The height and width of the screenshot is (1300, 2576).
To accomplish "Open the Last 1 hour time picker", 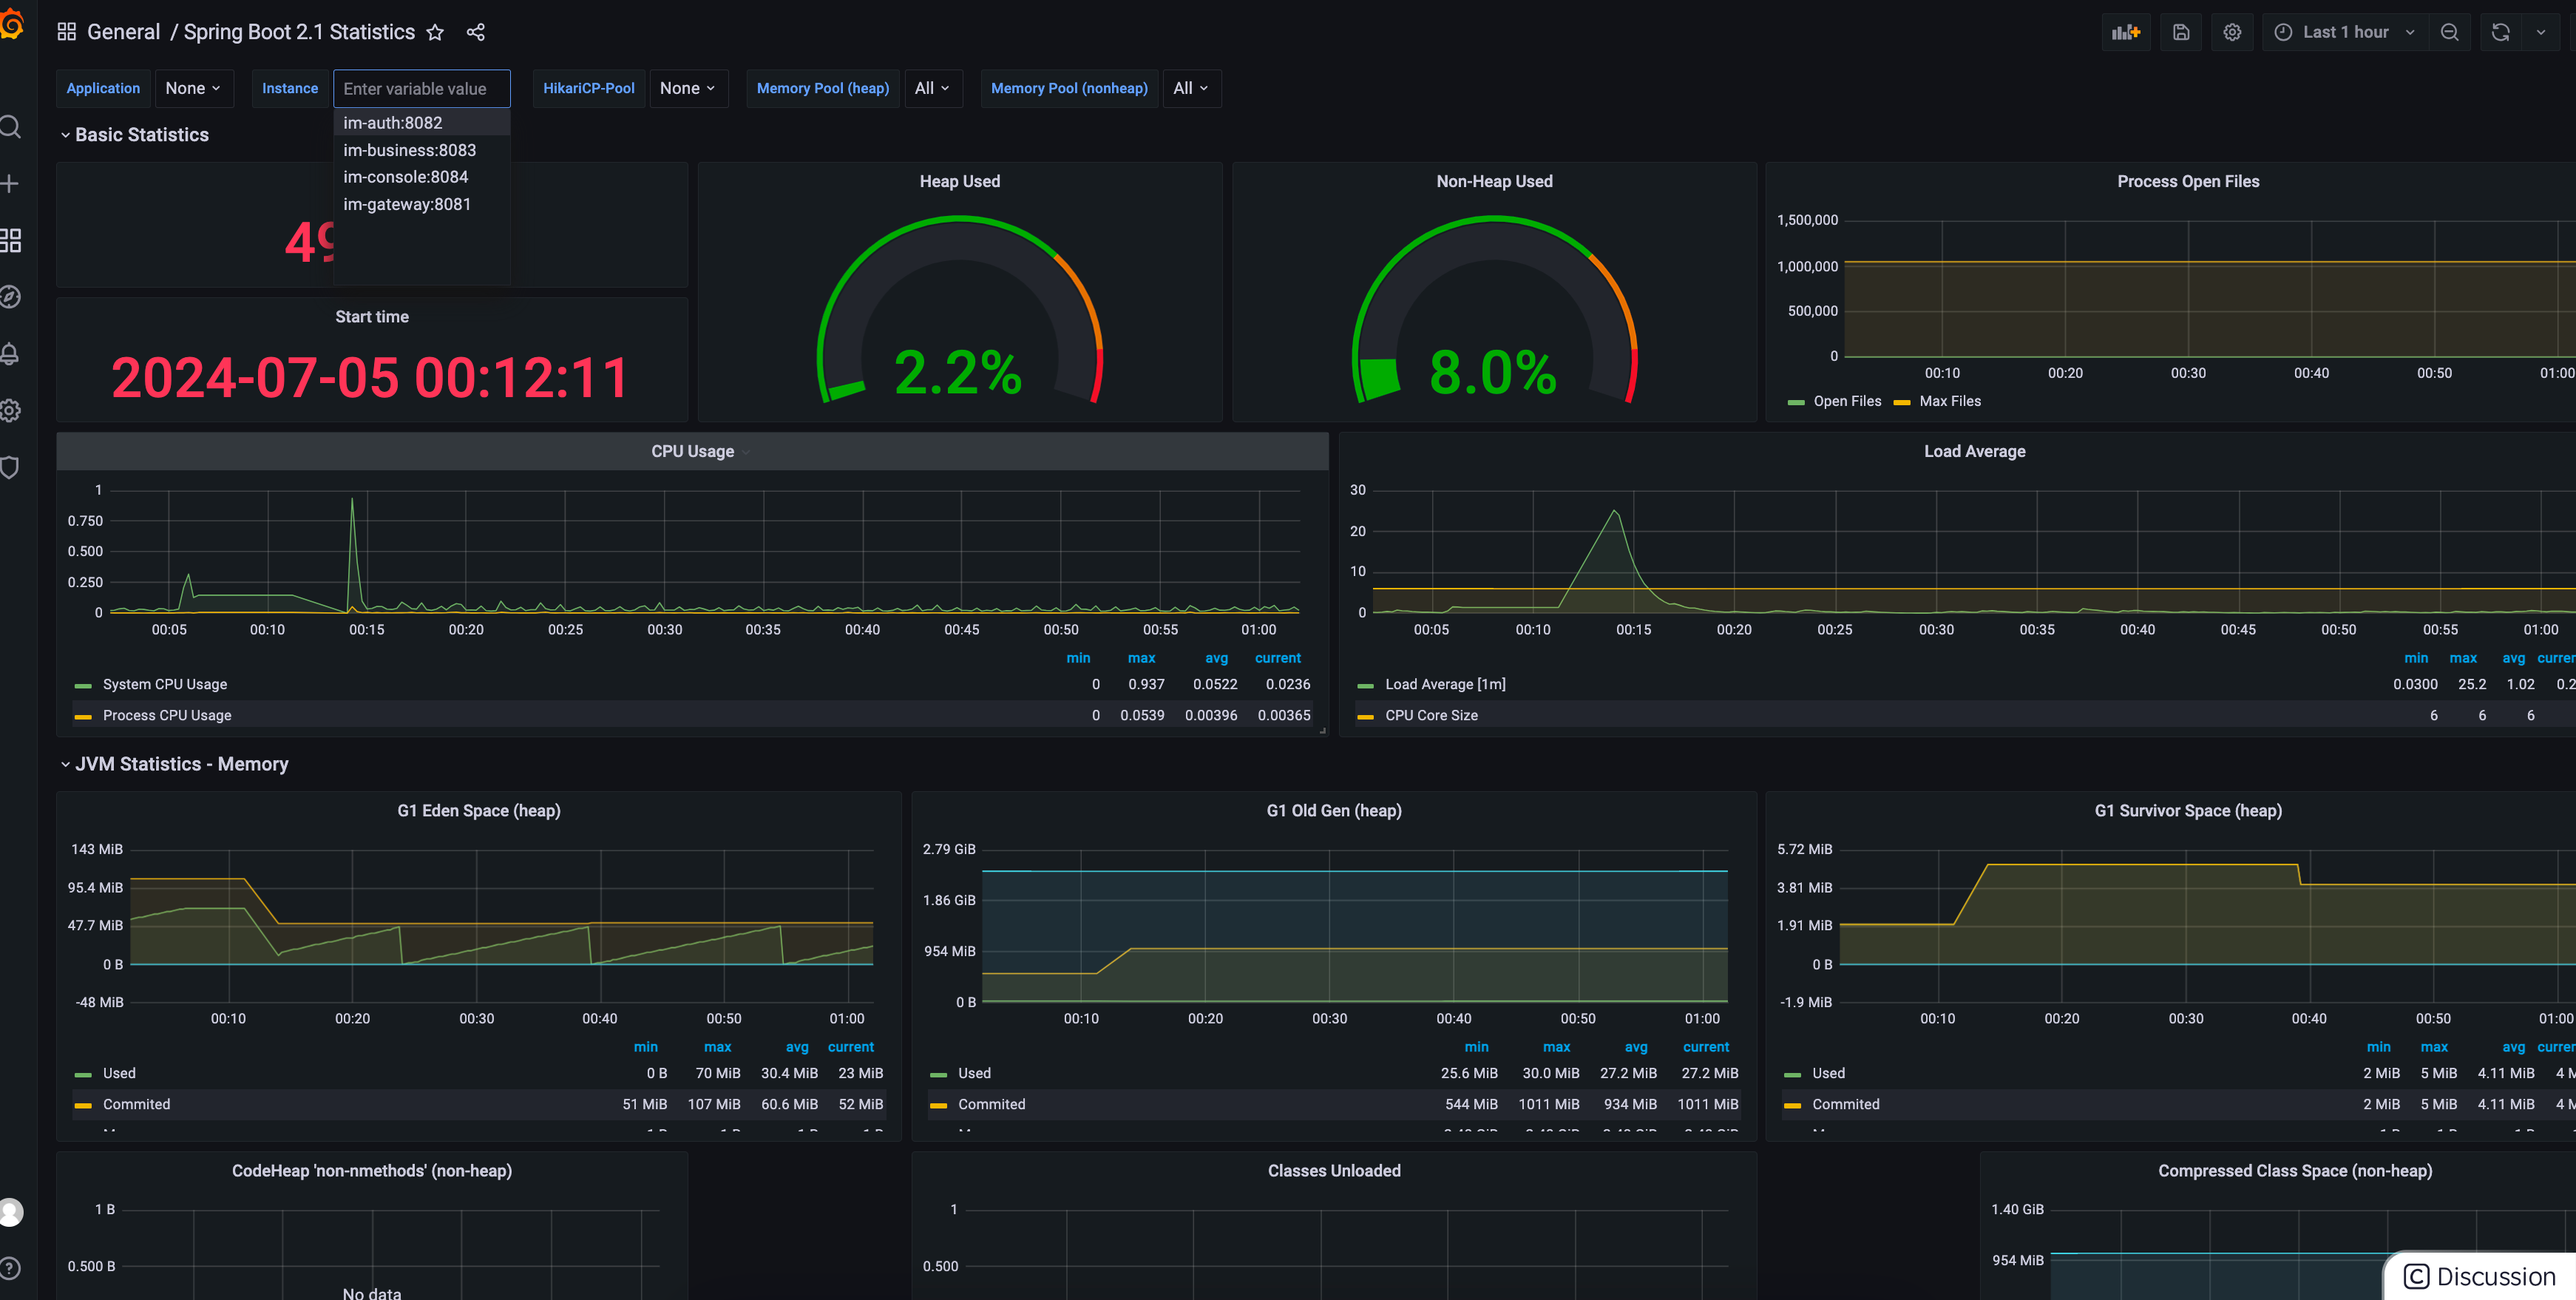I will tap(2344, 32).
